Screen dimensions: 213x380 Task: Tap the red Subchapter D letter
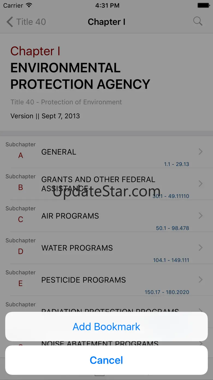coord(20,252)
